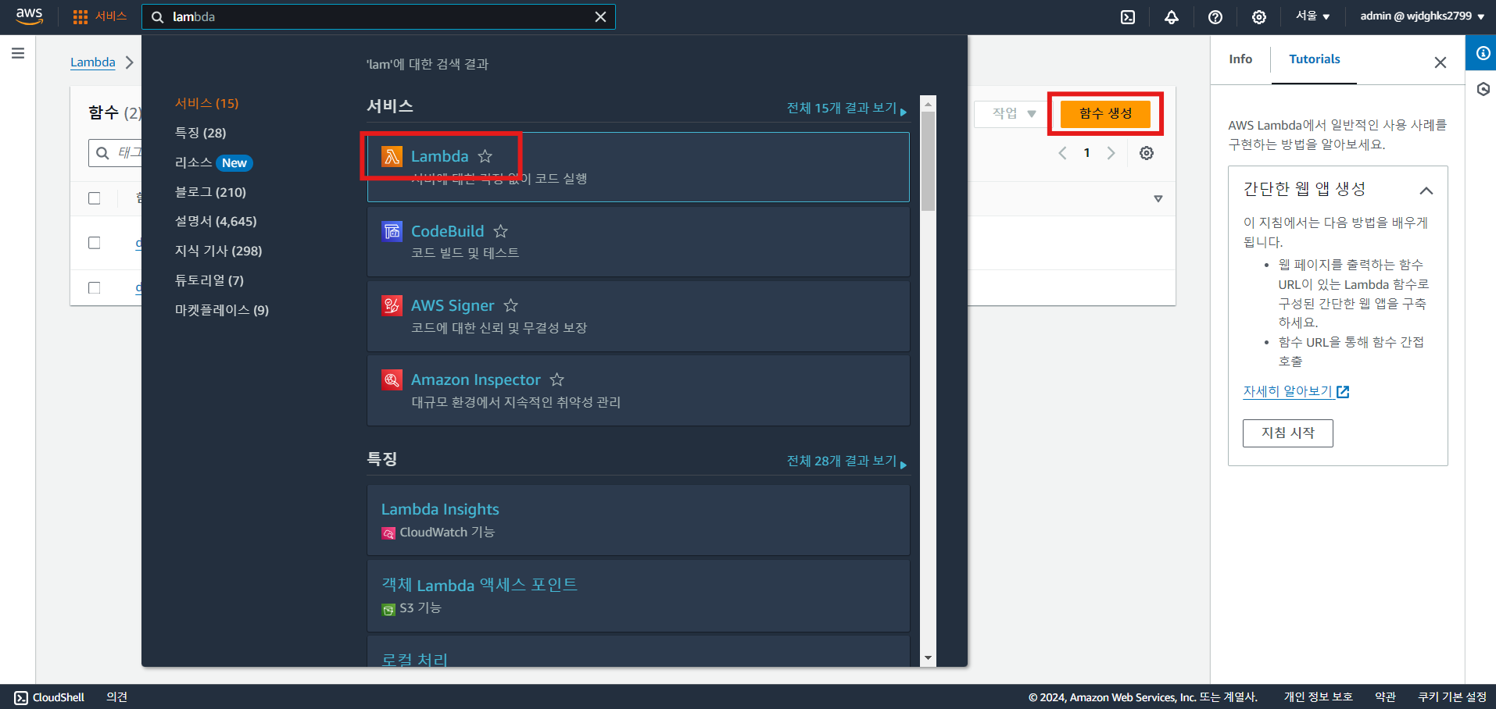Open the 서울 region dropdown

click(1313, 16)
